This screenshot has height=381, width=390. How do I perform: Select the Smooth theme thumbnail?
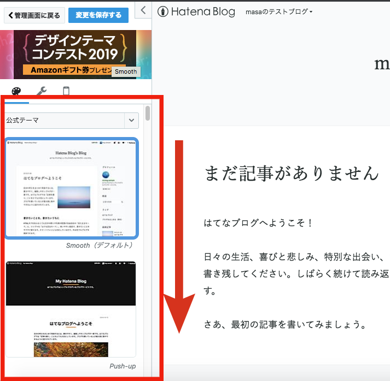coord(72,188)
